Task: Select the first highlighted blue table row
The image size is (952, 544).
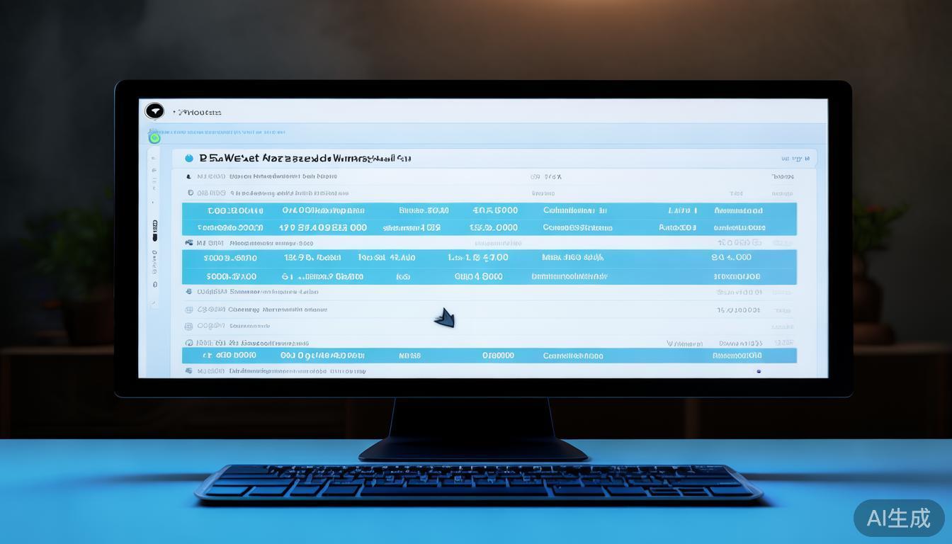Action: pos(489,210)
